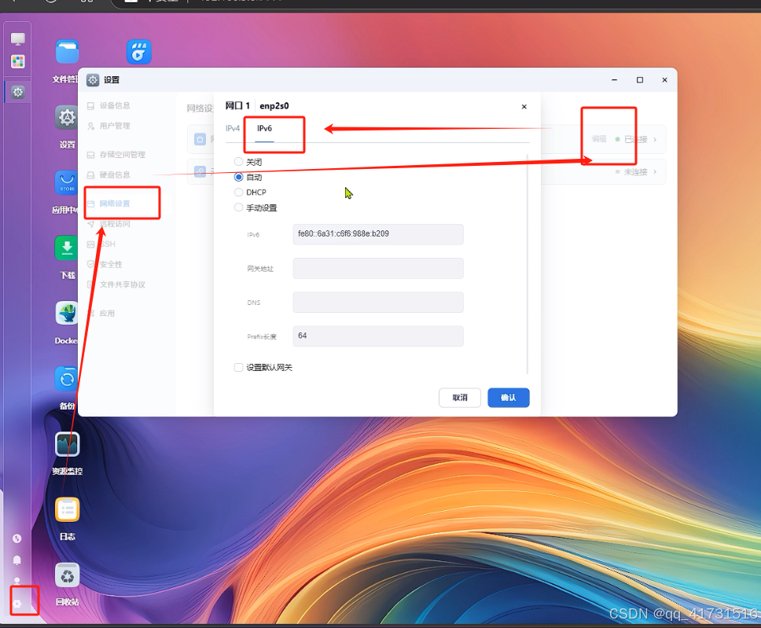
Task: Click the 编辑 edit link for connected port
Action: click(599, 139)
